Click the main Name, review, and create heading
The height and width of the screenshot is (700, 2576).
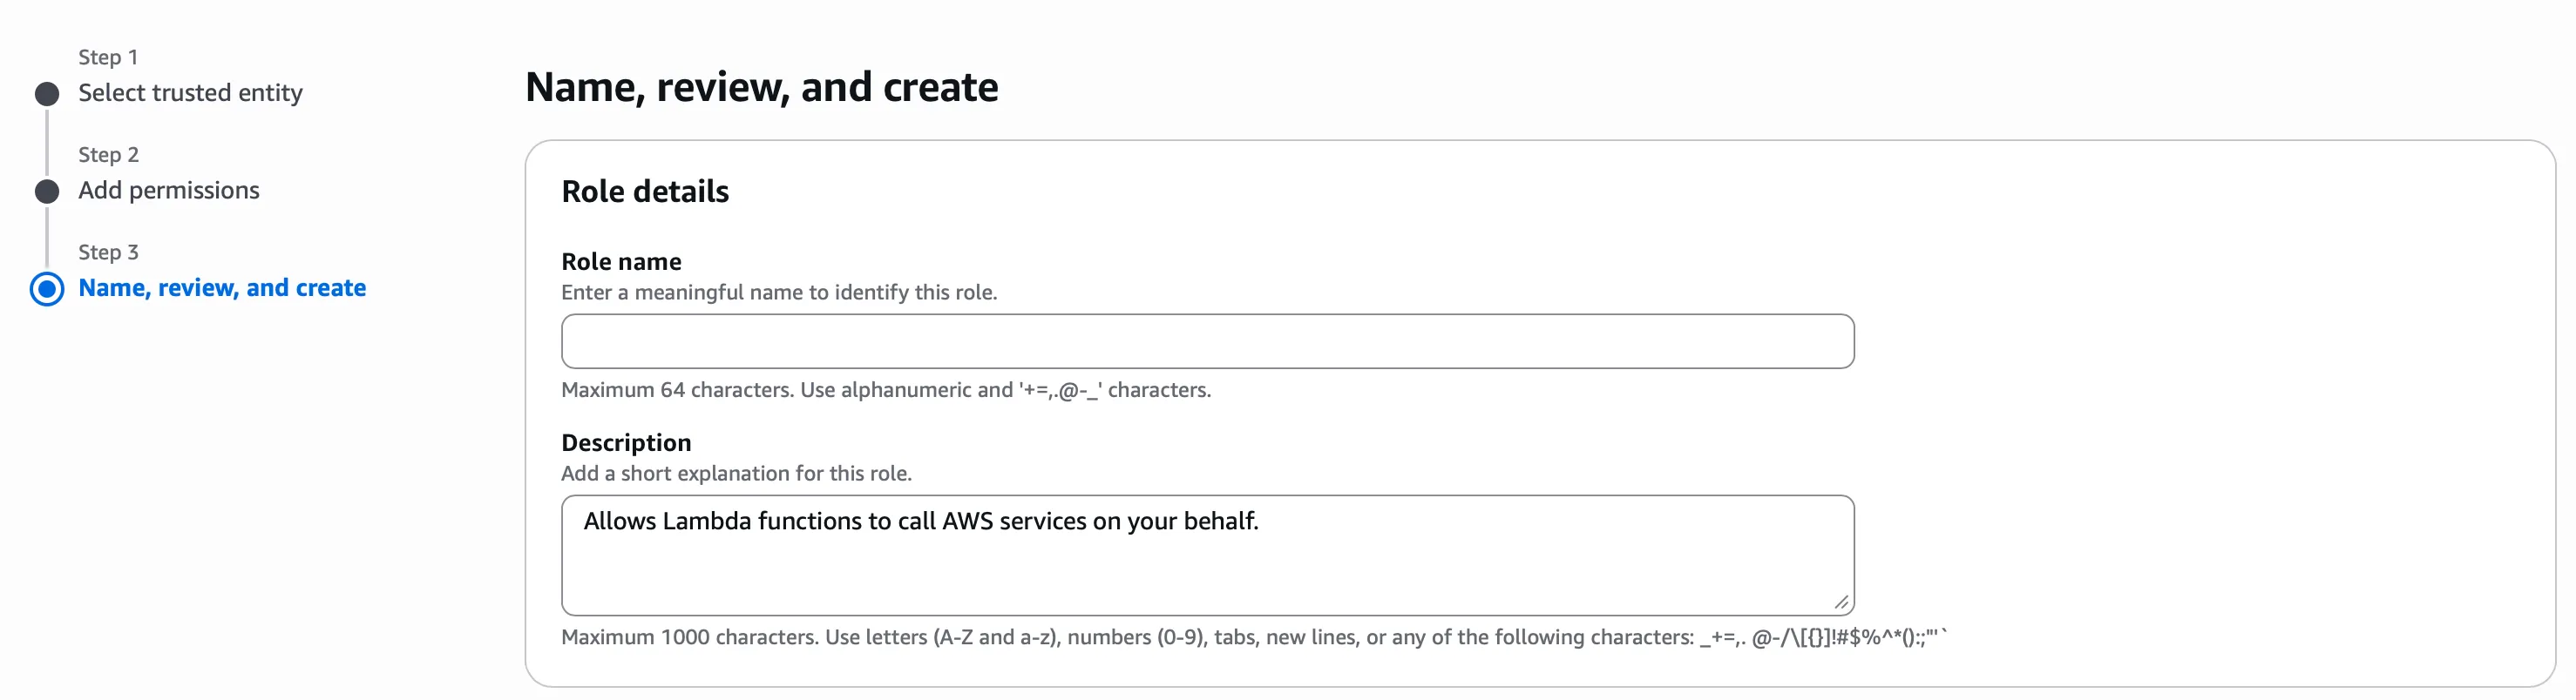(761, 87)
